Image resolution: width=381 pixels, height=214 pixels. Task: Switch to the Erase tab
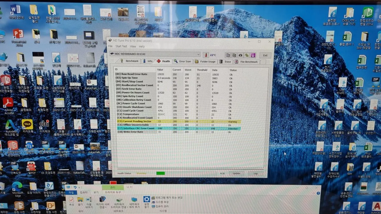(x=225, y=61)
